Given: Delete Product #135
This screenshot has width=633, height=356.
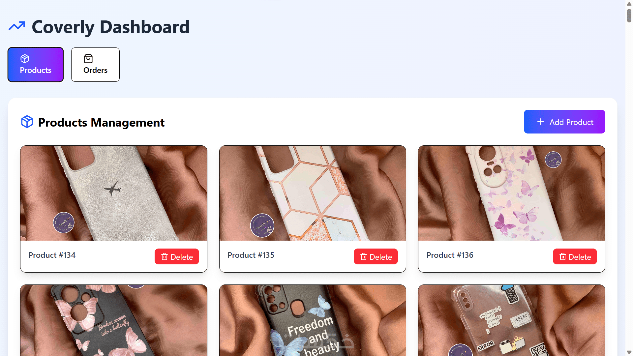Looking at the screenshot, I should point(376,256).
